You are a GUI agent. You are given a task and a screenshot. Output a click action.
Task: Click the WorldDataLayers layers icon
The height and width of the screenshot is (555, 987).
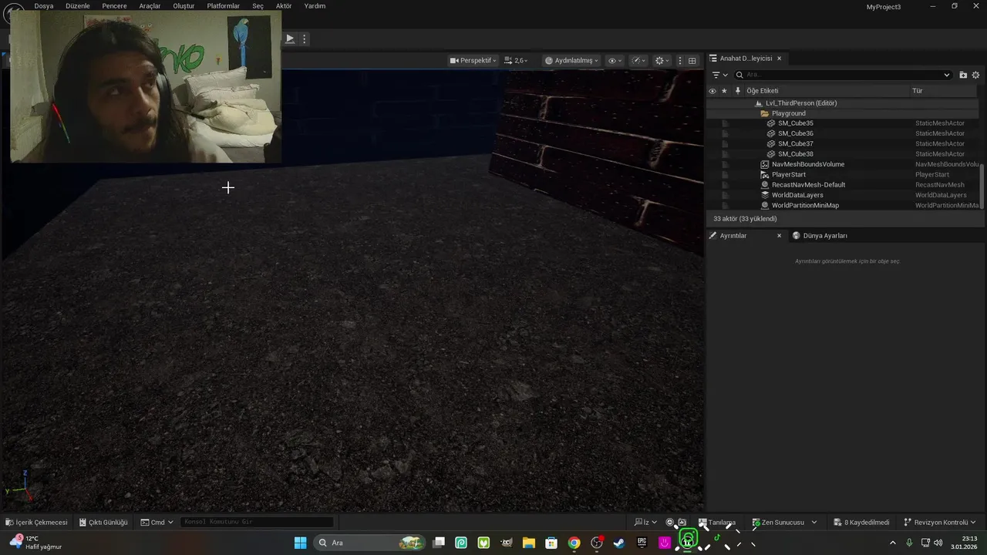[765, 195]
